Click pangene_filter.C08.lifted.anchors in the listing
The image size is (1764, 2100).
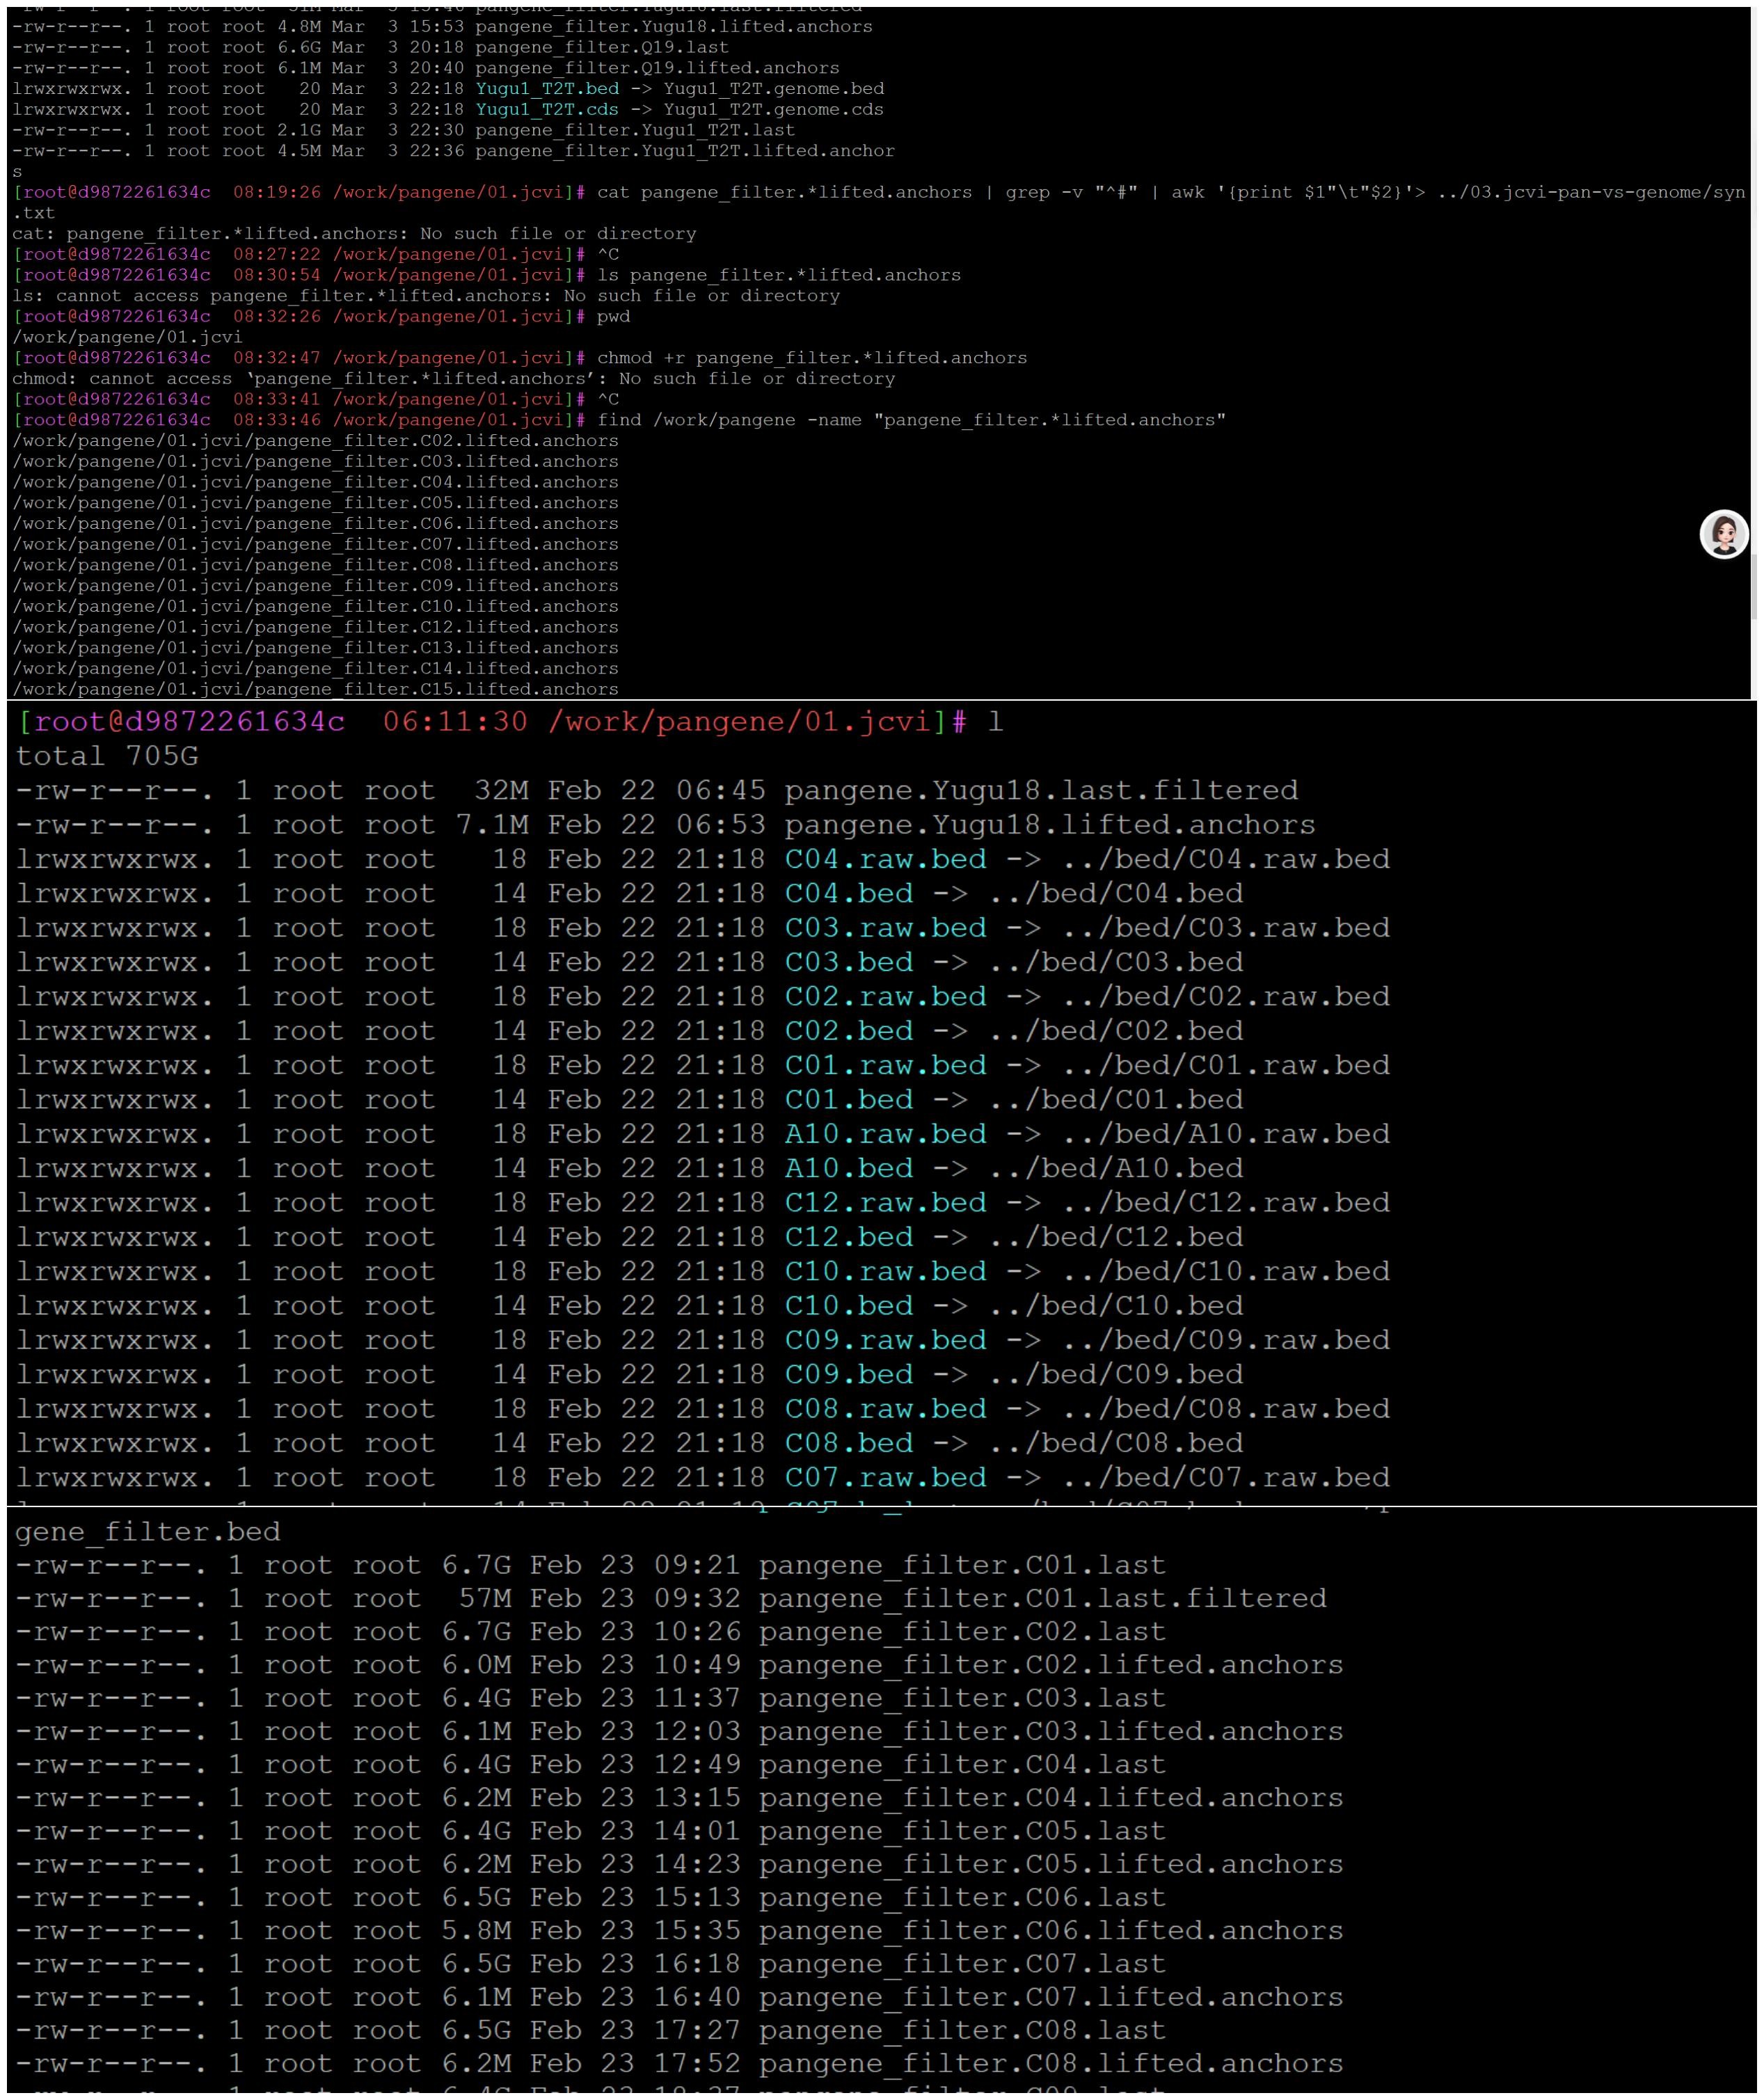coord(1050,2064)
